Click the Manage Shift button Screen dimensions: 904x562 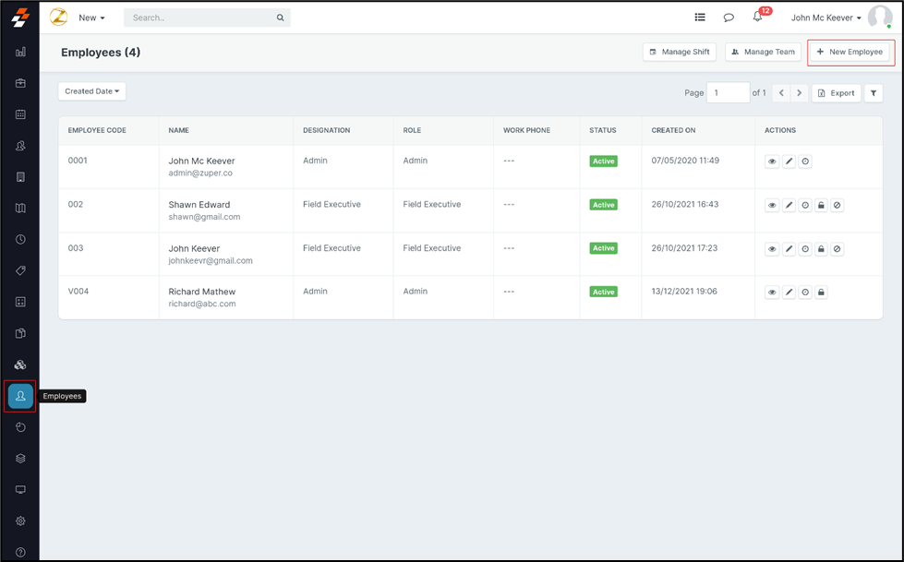680,52
